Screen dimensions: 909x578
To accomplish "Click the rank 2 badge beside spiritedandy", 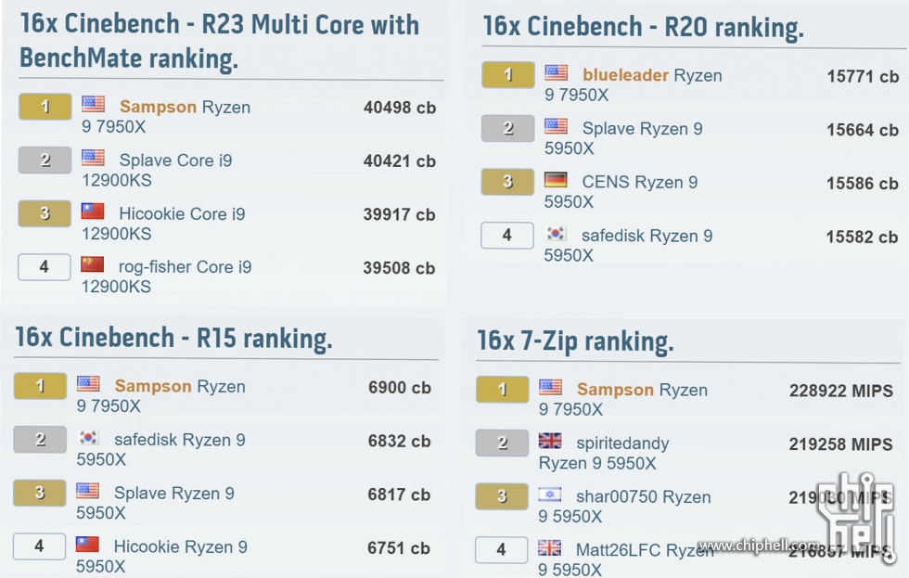I will pos(502,443).
